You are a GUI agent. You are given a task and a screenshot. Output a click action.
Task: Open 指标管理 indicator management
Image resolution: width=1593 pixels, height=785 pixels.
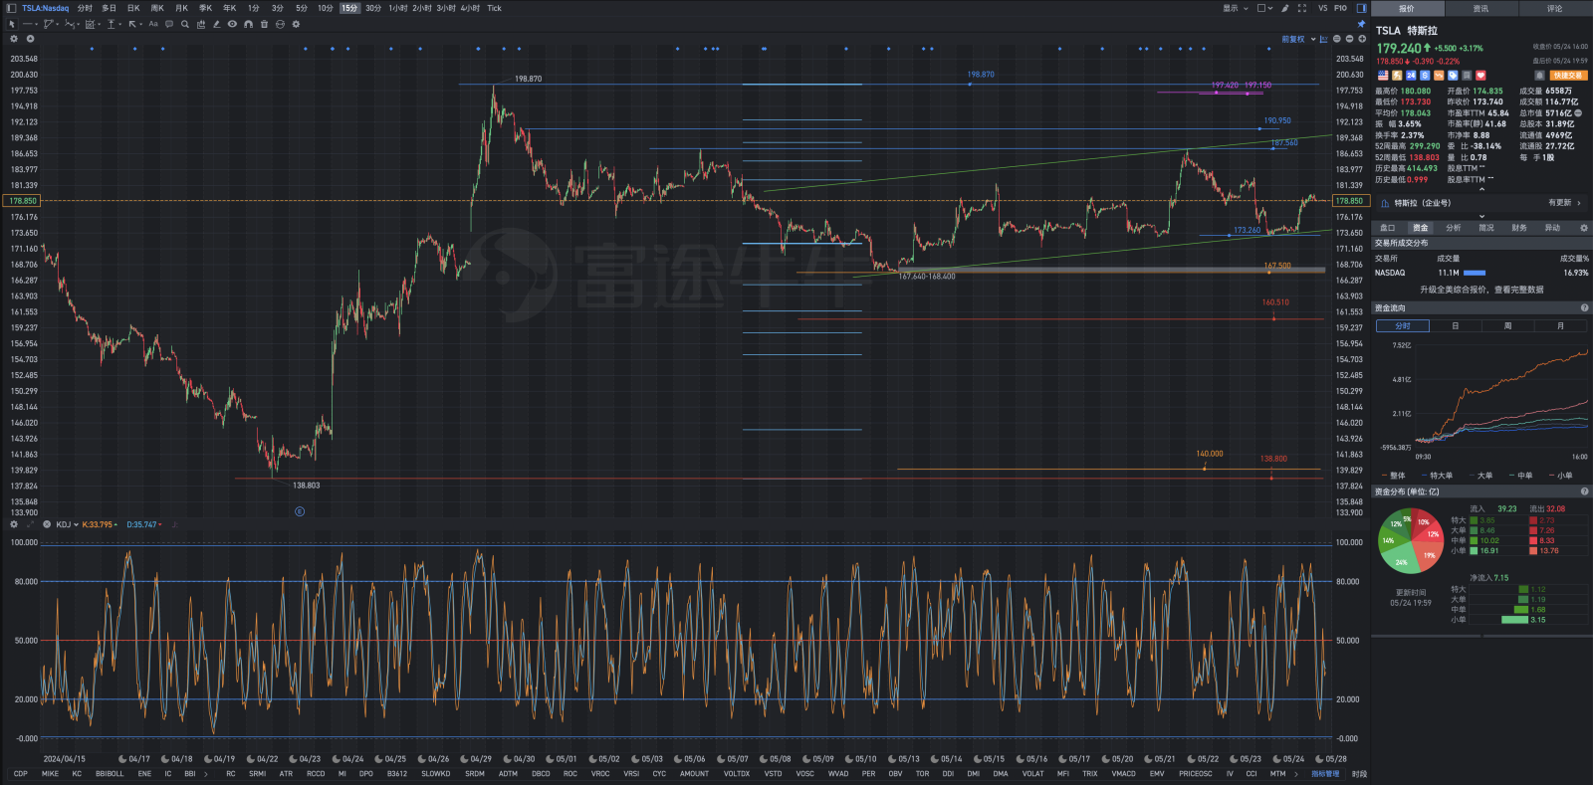(x=1325, y=773)
